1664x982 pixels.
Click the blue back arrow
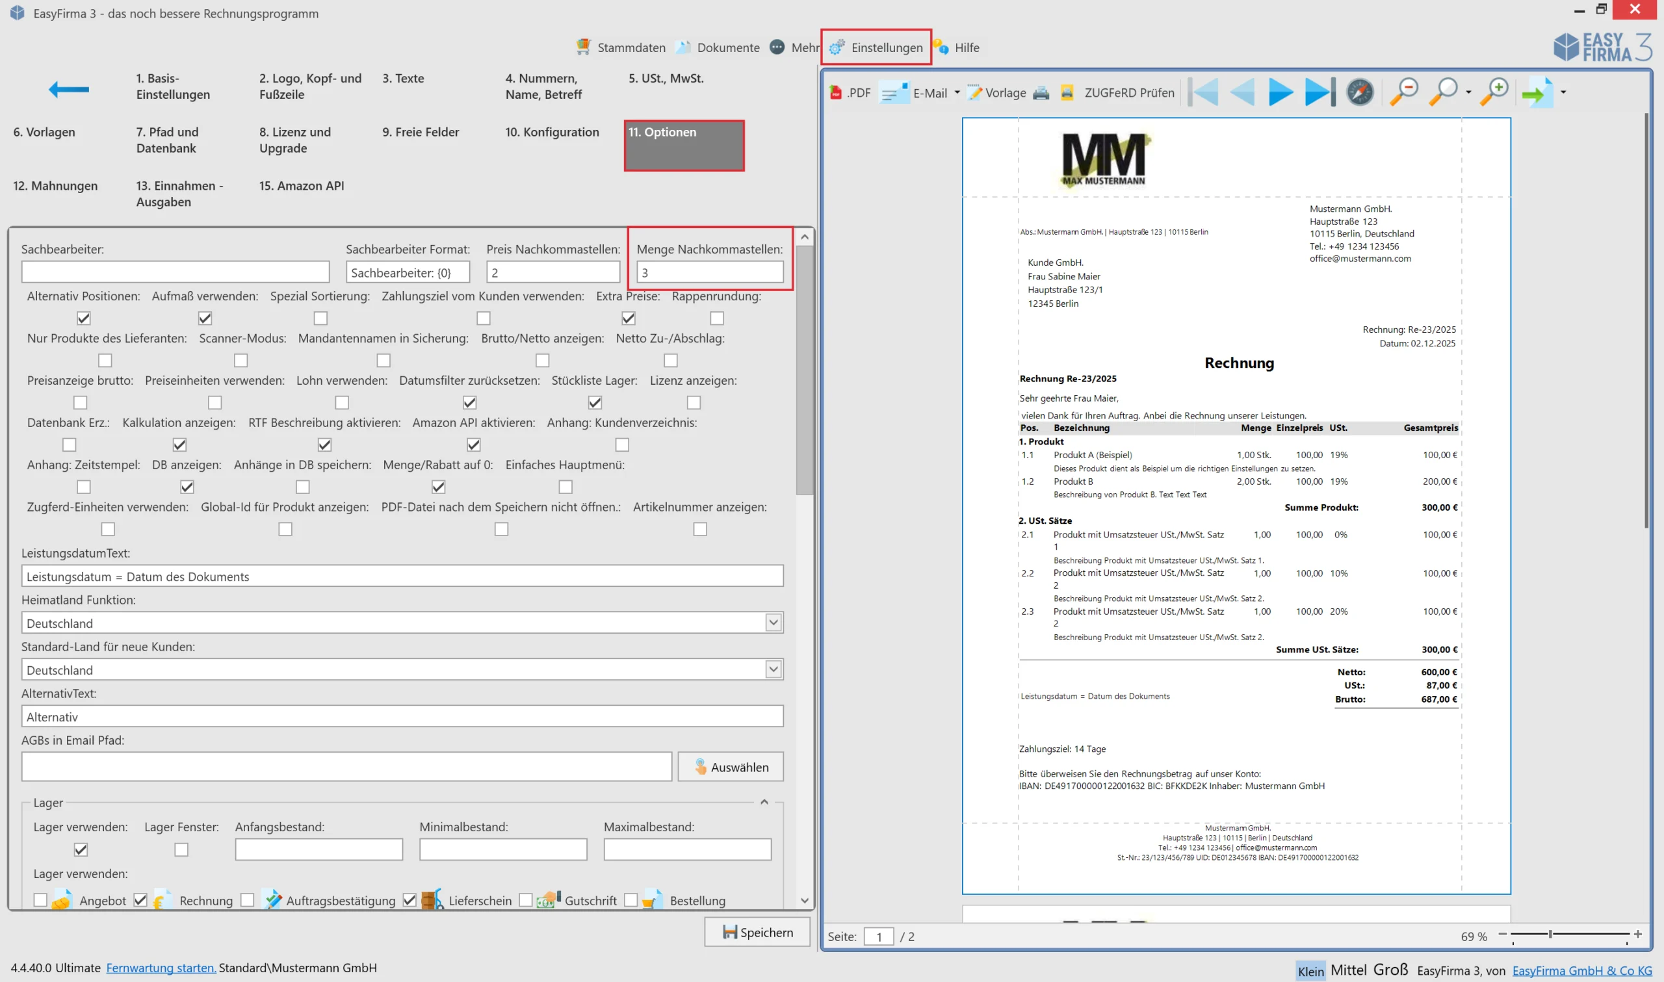pos(69,89)
